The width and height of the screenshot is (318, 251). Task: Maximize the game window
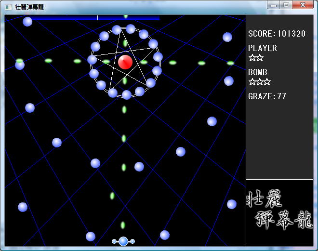pyautogui.click(x=286, y=5)
